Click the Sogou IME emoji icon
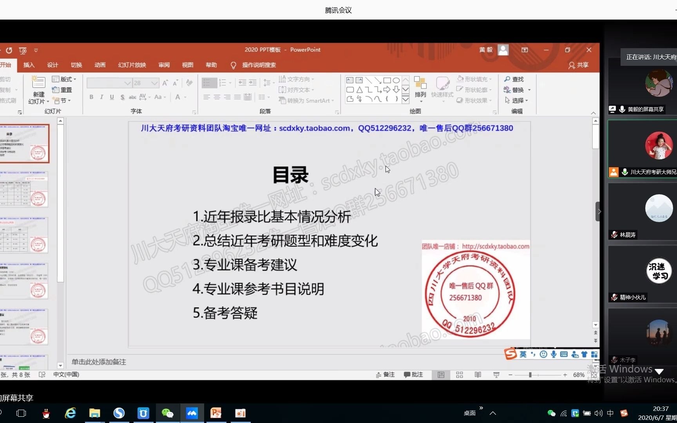Screen dimensions: 677x423 [543, 354]
